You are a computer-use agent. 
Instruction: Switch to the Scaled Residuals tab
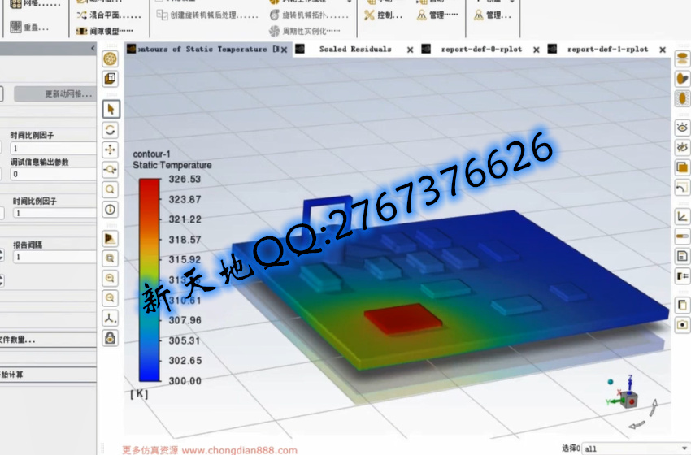point(354,50)
